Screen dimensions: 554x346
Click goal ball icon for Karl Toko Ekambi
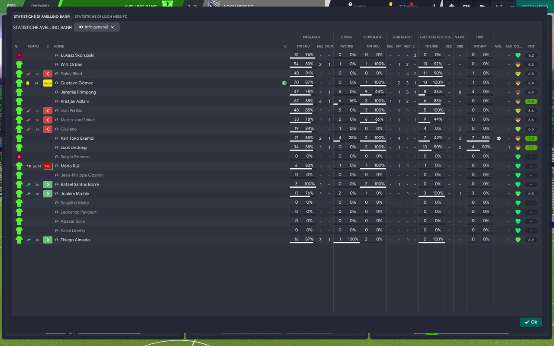tap(499, 138)
